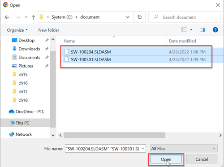Click the horizontal scroll right arrow
Image resolution: width=224 pixels, height=167 pixels.
220,135
